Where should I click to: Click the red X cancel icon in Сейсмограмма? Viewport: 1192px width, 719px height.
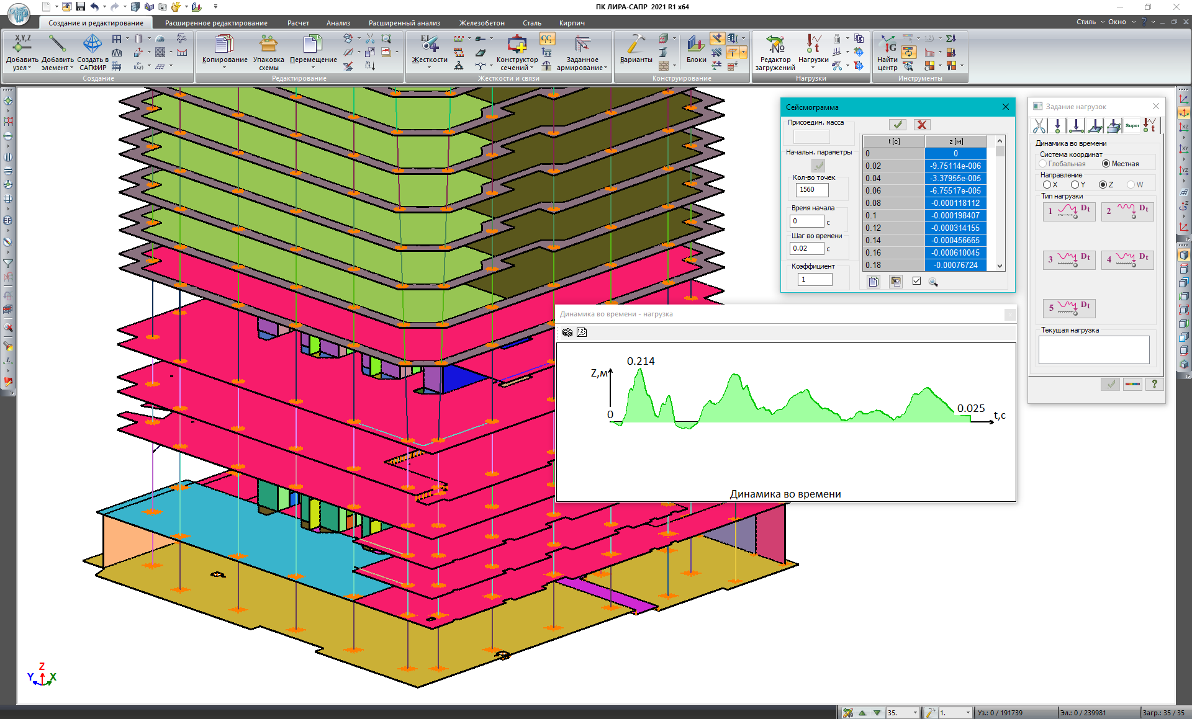(x=922, y=125)
